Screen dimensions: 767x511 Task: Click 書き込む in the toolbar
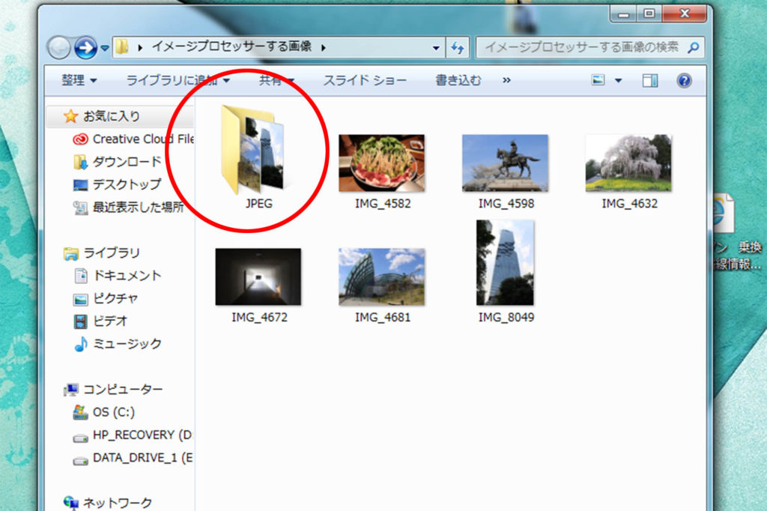458,80
